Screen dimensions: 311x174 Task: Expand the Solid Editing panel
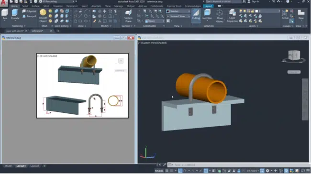(63, 26)
